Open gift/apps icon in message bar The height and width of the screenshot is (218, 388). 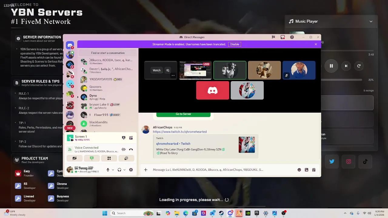click(314, 170)
